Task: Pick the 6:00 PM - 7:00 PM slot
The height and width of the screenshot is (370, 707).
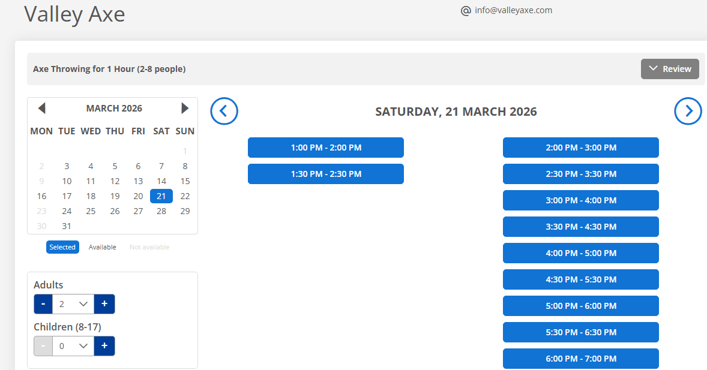Action: (x=581, y=359)
